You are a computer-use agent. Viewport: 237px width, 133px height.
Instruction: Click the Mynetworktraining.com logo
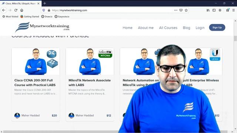42,27
